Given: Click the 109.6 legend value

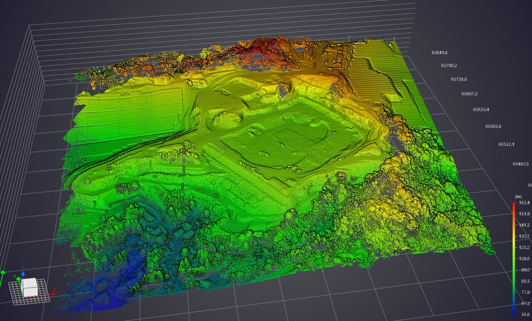Looking at the screenshot, I should 525,259.
